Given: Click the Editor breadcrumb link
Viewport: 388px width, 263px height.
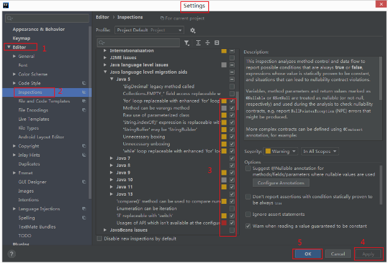Looking at the screenshot, I should point(103,17).
